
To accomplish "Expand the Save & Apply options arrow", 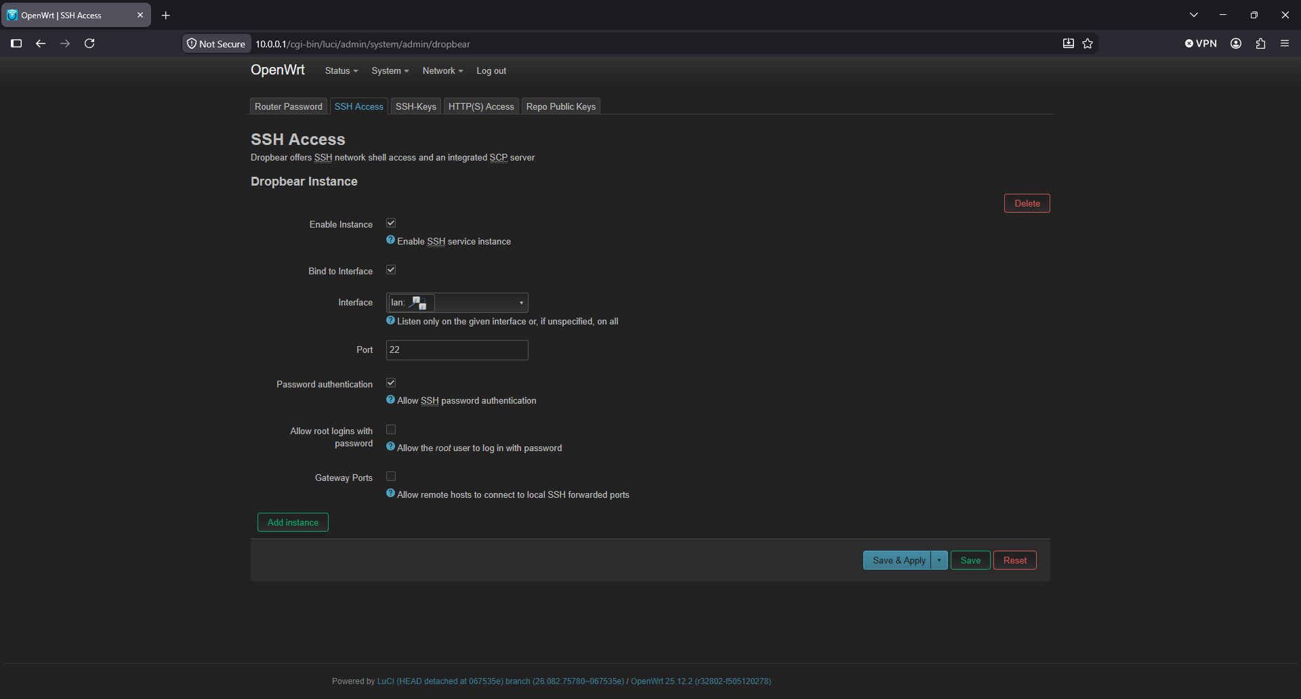I will (x=939, y=560).
